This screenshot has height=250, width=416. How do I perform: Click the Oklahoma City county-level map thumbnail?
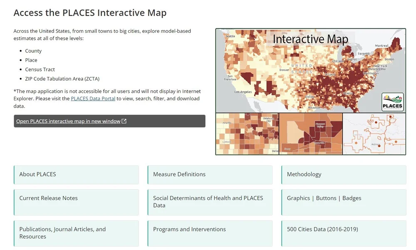tap(247, 134)
